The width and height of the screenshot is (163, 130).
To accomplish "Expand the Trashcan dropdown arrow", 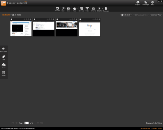I will (108, 9).
